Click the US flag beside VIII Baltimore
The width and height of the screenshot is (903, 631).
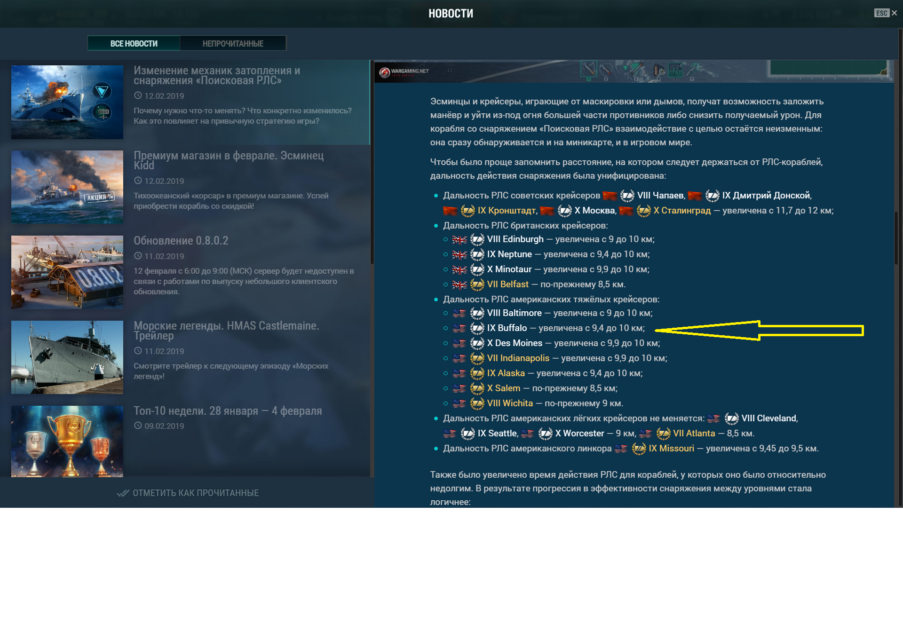pos(459,314)
